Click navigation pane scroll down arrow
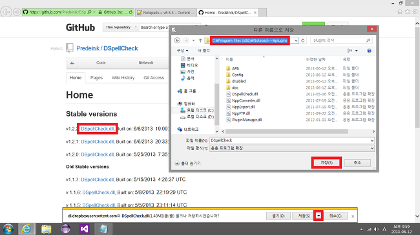 pos(217,131)
